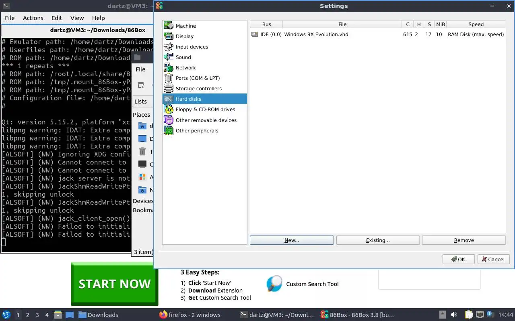
Task: Sort by the File column header
Action: point(342,24)
